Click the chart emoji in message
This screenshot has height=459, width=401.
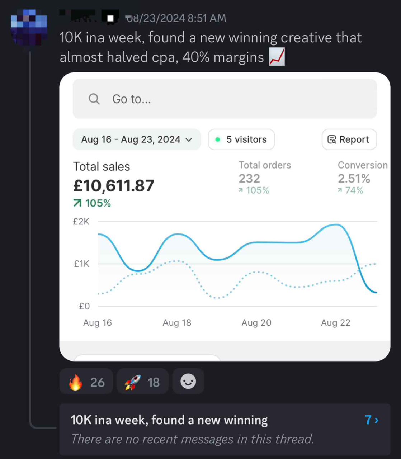[x=277, y=57]
